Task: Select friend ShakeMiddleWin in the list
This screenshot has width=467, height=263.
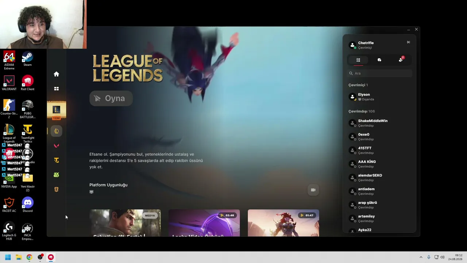Action: tap(379, 123)
